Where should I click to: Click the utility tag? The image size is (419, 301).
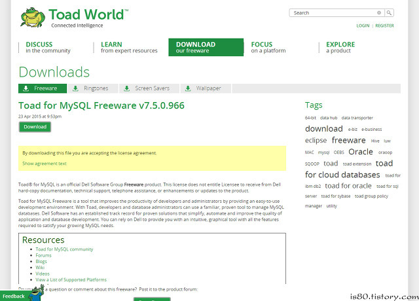point(332,206)
